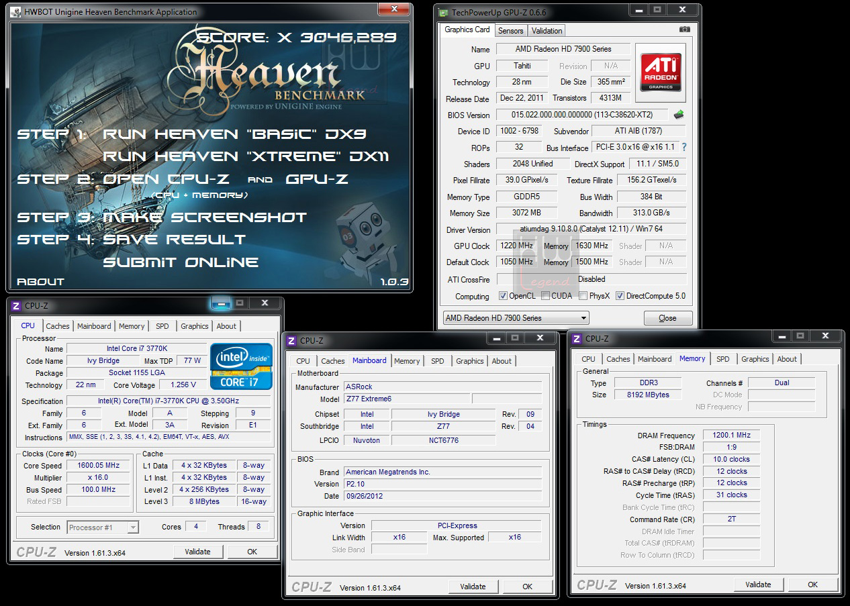
Task: Click the GPU-Z Name field "AMD Radeon HD 7900 Series"
Action: click(563, 49)
